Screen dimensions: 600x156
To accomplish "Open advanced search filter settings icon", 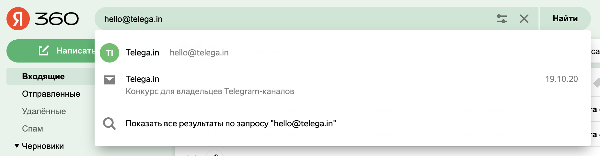I will point(502,19).
